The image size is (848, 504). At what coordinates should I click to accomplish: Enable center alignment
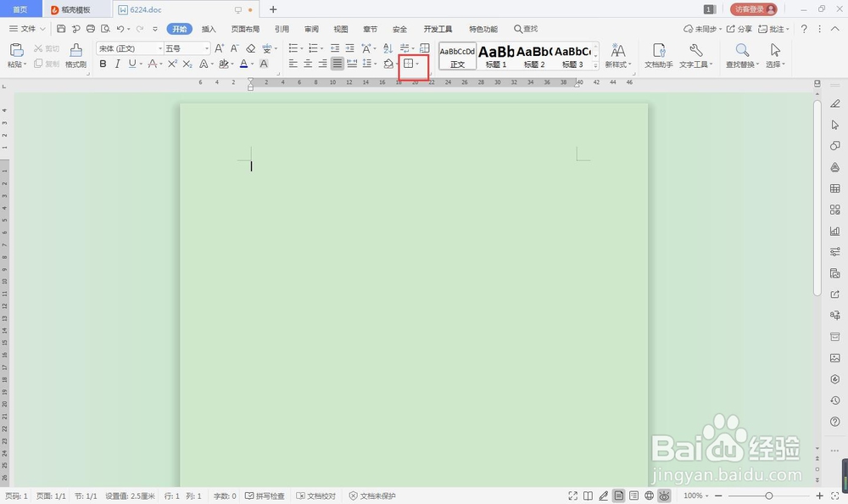(x=306, y=64)
